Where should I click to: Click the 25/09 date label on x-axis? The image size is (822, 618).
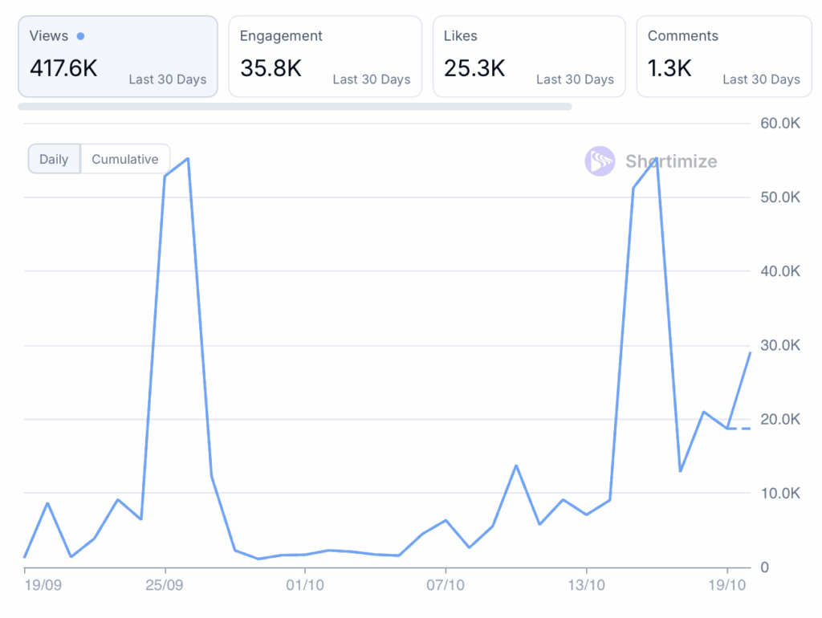click(x=165, y=585)
